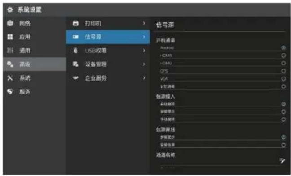The width and height of the screenshot is (291, 176).
Task: Select 记忆通道 under 开机通道
Action: click(x=283, y=86)
